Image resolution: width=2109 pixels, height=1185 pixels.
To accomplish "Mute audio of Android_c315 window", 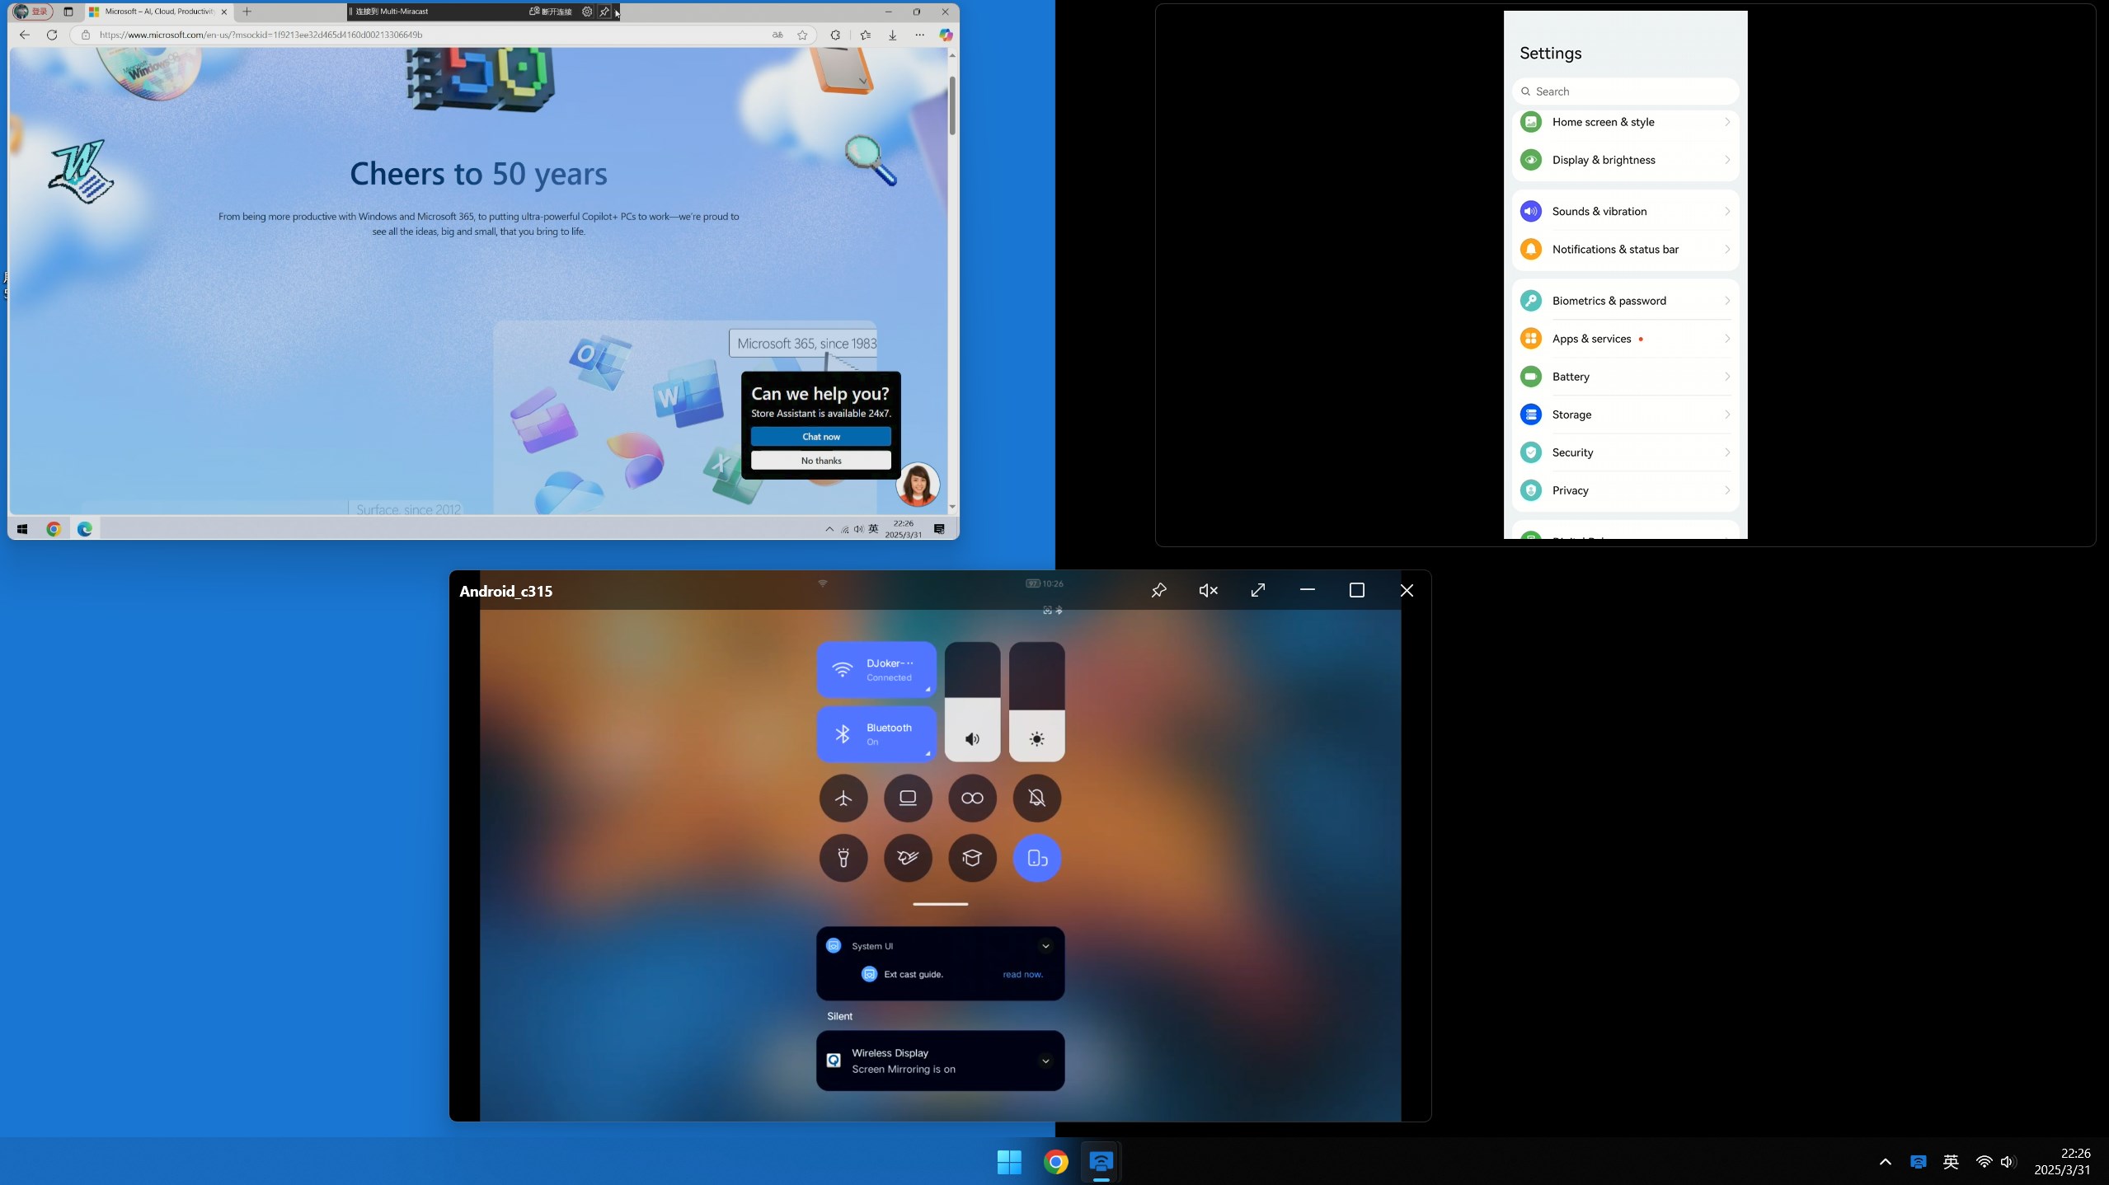I will 1208,590.
